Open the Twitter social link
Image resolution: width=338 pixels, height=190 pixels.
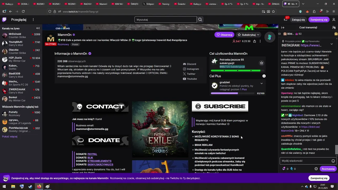tap(189, 74)
